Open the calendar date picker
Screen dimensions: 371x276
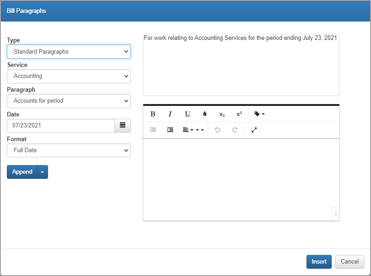pos(123,126)
